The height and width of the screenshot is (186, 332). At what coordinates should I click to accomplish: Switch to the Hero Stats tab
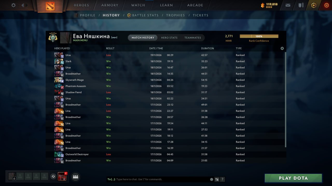[x=169, y=38]
